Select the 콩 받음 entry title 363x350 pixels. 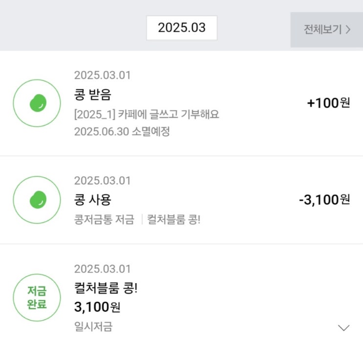(x=93, y=94)
